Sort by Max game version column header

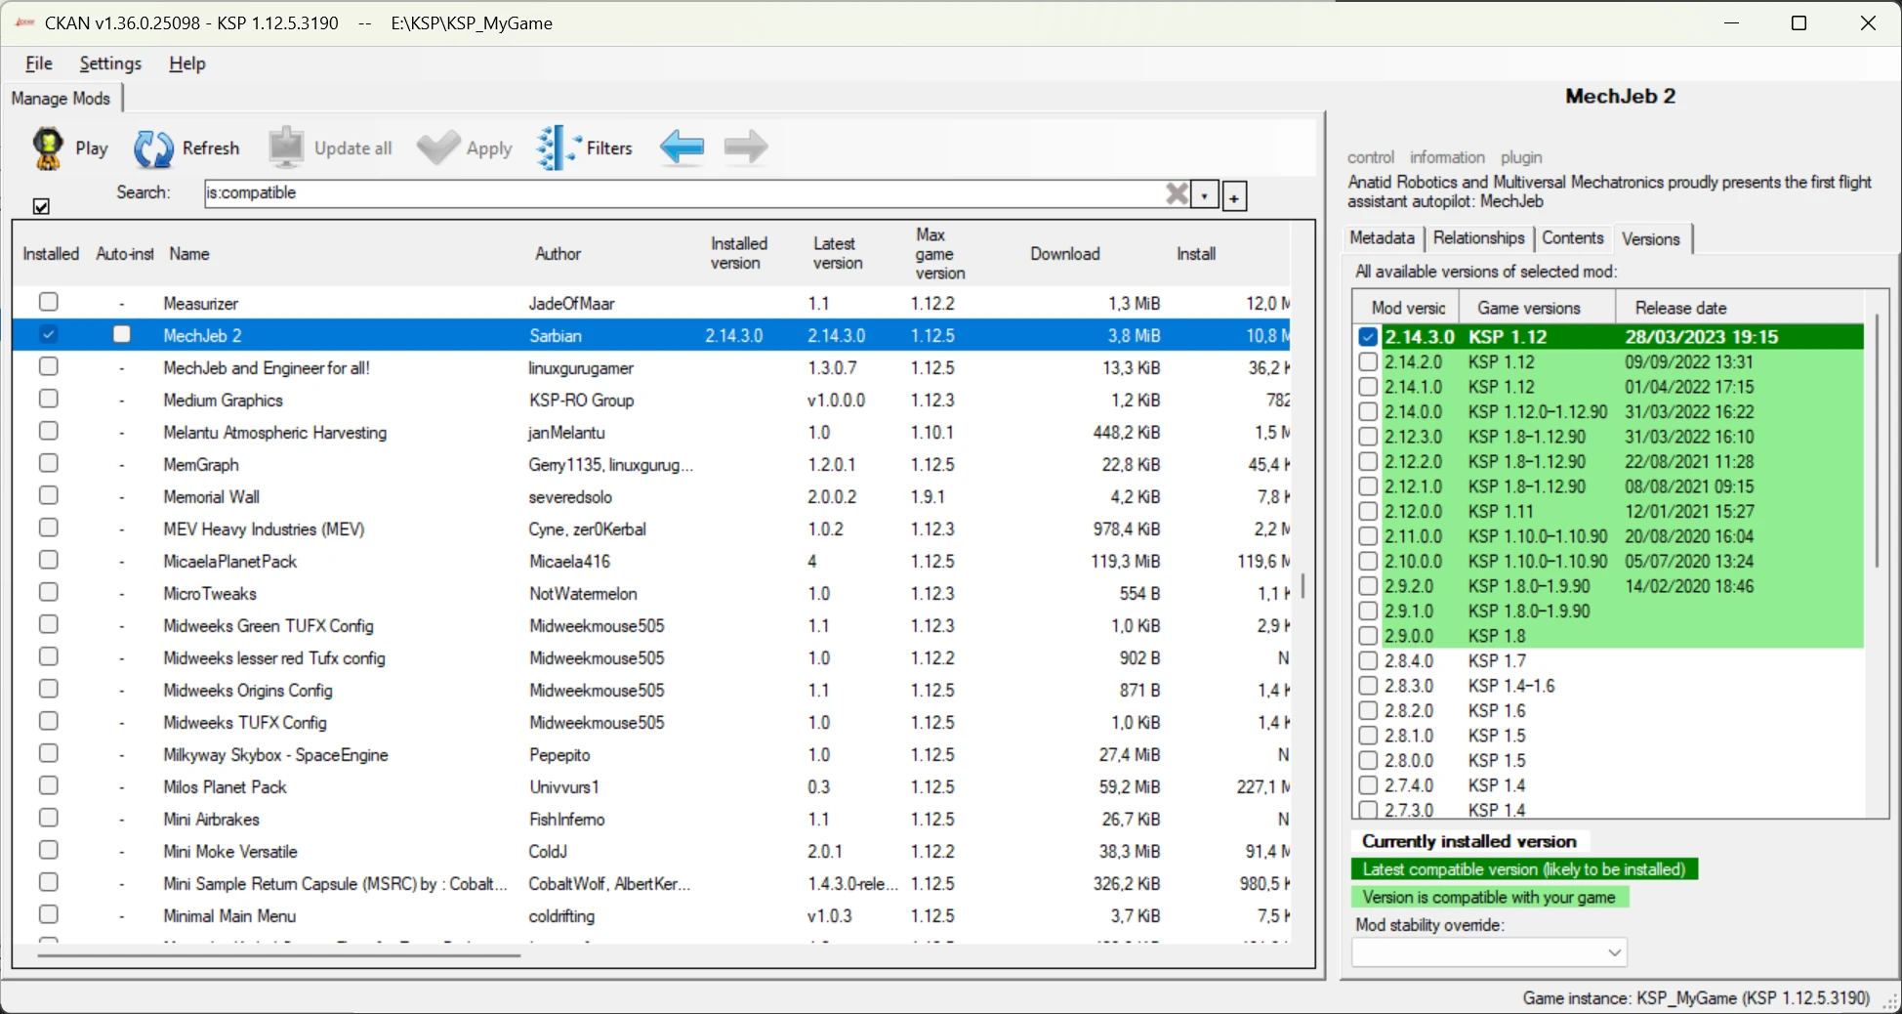(940, 254)
